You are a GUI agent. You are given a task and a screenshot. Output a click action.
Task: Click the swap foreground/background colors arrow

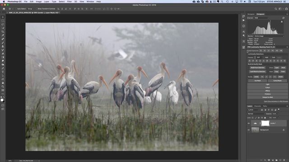4,97
